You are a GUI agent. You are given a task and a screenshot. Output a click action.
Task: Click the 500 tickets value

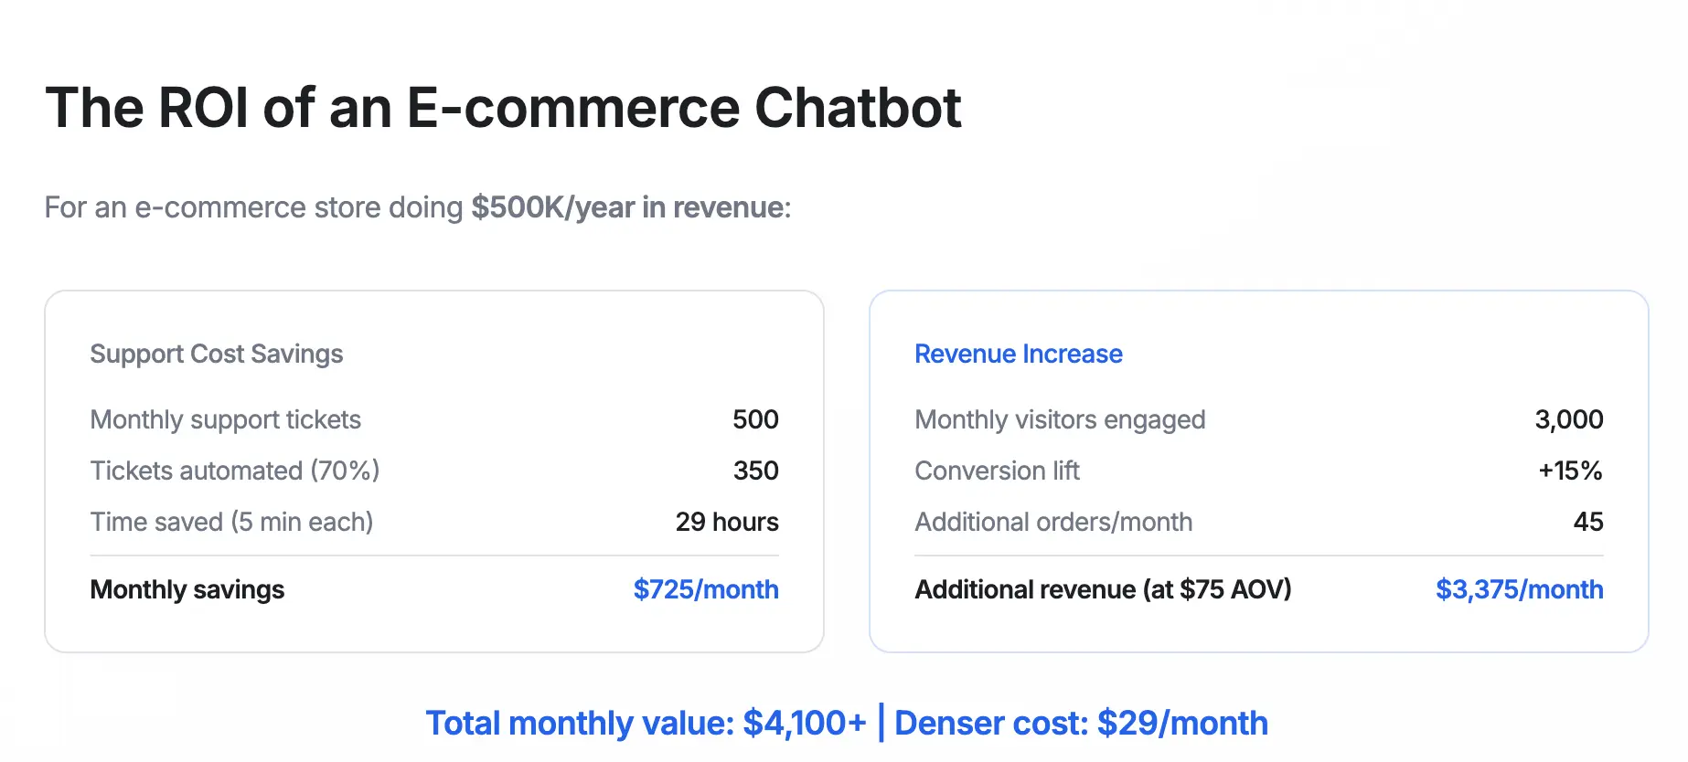[755, 419]
